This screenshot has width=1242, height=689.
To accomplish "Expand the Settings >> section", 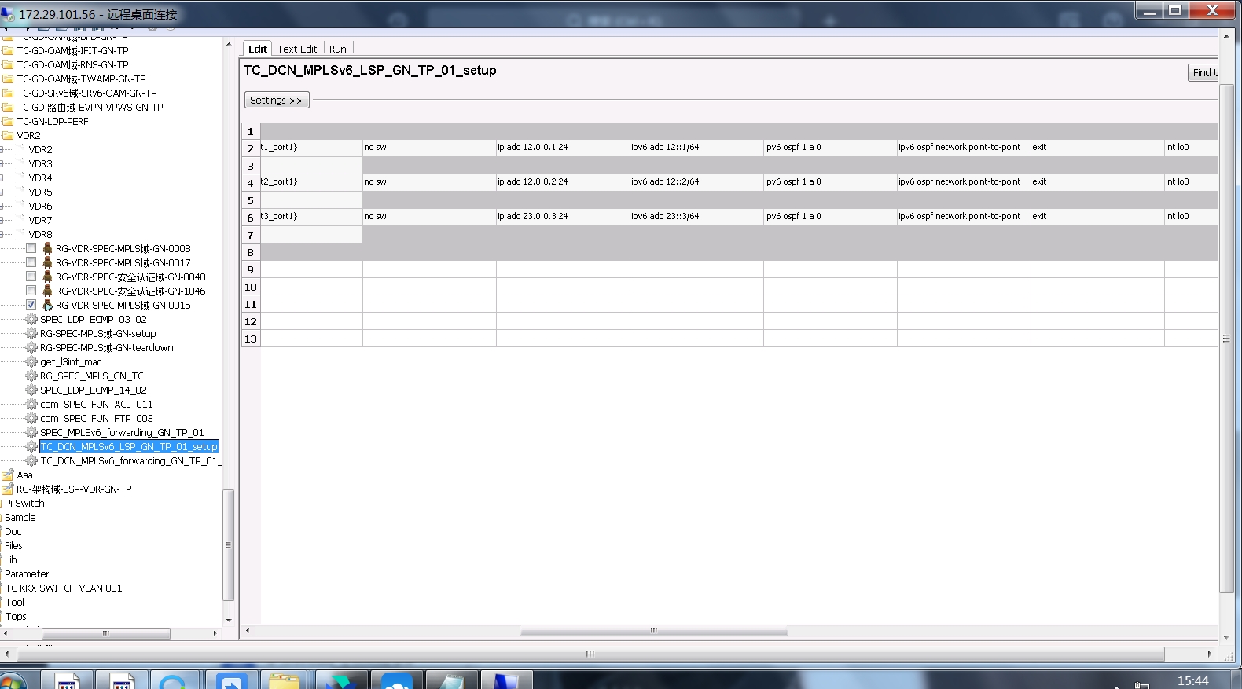I will pos(276,100).
